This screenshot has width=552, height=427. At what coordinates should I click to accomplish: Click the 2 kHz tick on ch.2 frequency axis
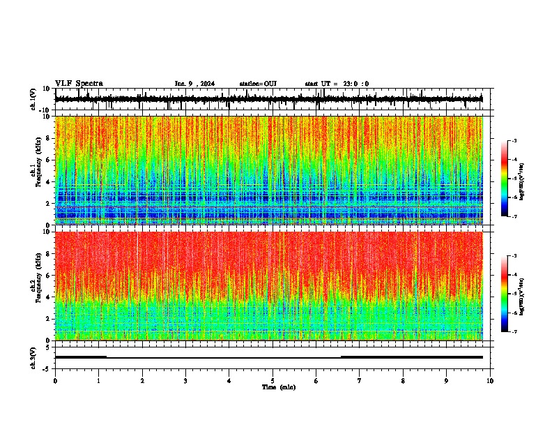(49, 319)
